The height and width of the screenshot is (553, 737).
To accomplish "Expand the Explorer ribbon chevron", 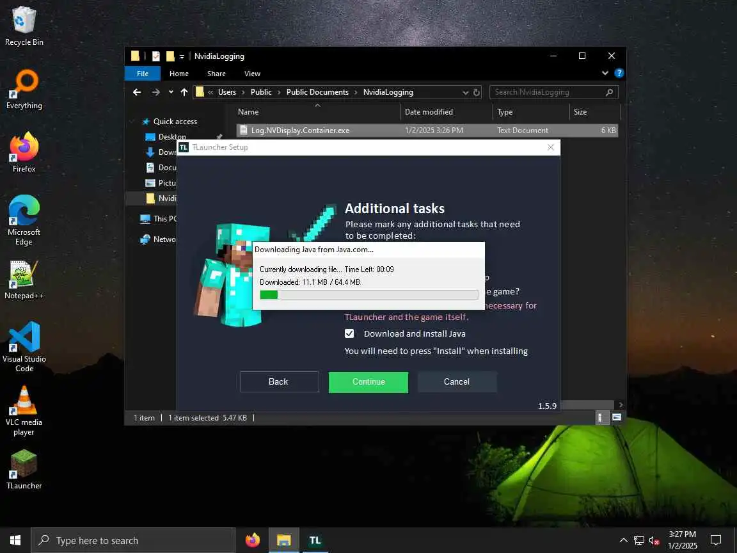I will pyautogui.click(x=605, y=73).
